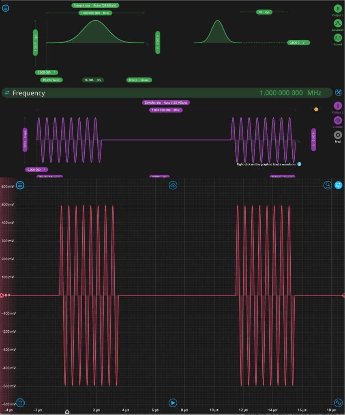The image size is (345, 415).
Task: Click the orange warning indicator
Action: tap(316, 109)
